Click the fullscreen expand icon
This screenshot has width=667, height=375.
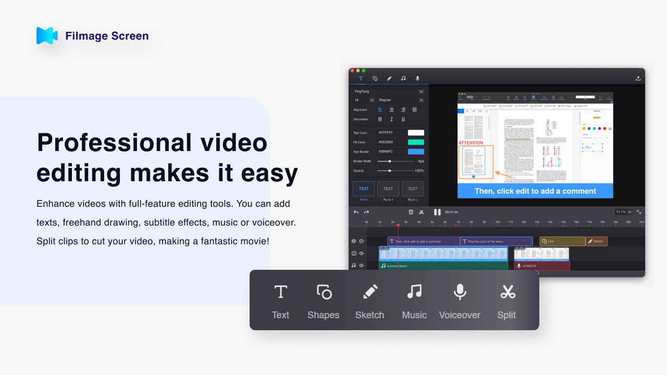click(x=639, y=212)
